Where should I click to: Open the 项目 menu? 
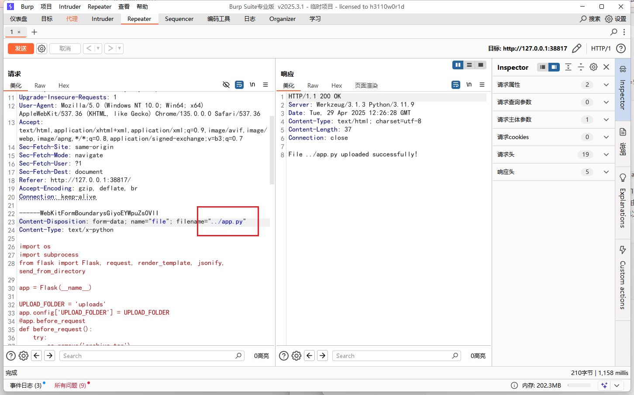point(46,7)
